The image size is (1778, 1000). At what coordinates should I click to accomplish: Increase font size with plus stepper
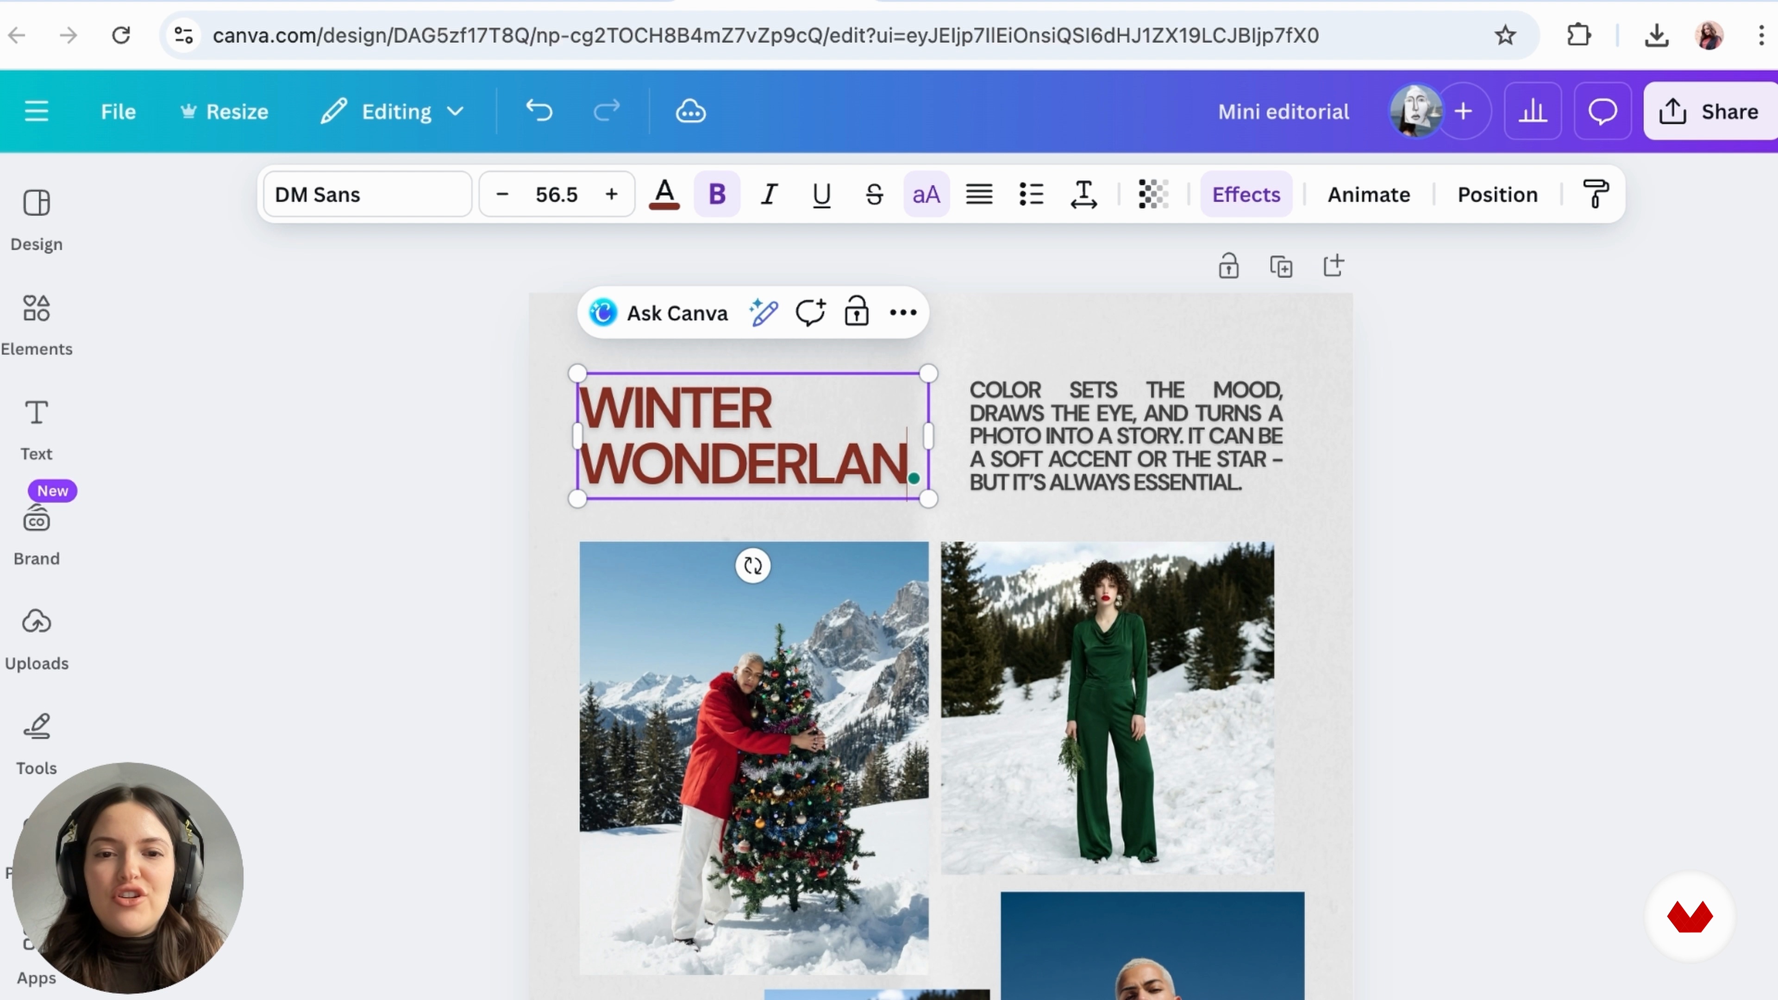click(611, 194)
